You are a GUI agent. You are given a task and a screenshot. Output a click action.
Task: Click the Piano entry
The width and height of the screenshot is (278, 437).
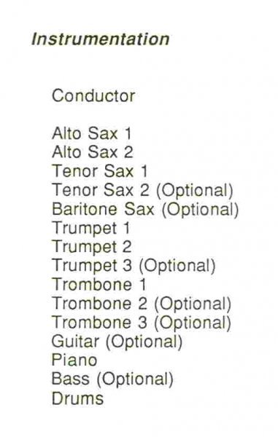[74, 360]
